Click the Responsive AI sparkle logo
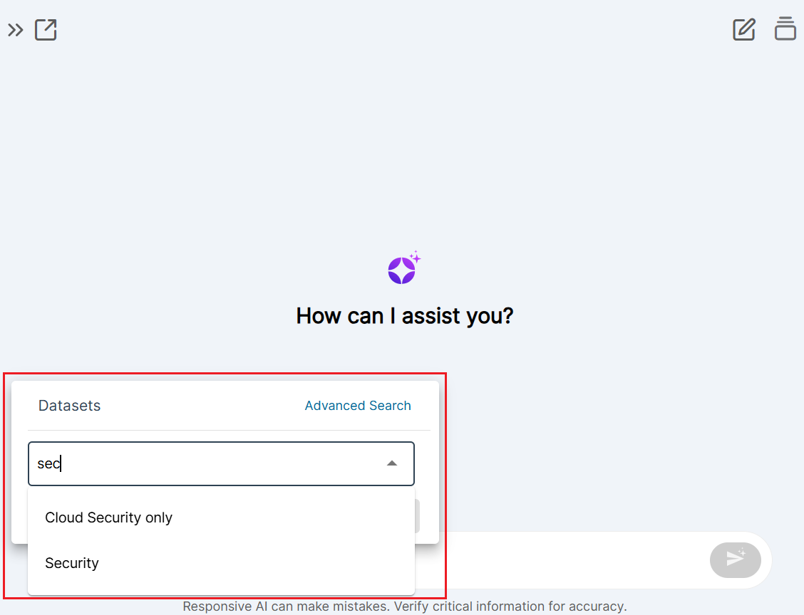The image size is (804, 615). pyautogui.click(x=404, y=268)
